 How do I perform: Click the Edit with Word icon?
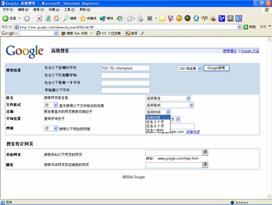[x=150, y=18]
